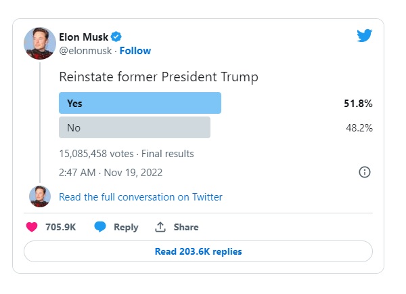Click the share arrow icon

click(x=160, y=227)
